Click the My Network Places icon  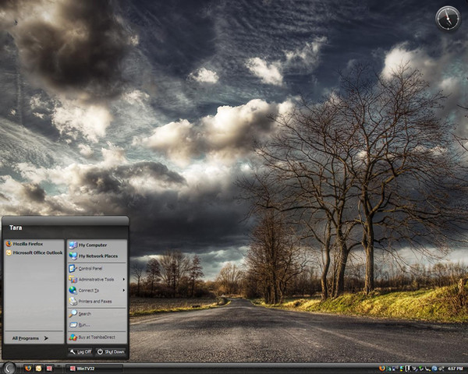[73, 256]
